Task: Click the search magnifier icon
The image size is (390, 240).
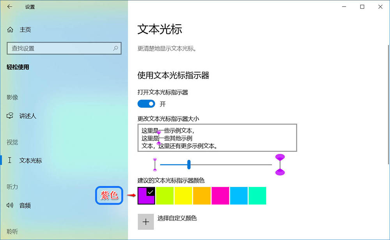Action: [115, 48]
